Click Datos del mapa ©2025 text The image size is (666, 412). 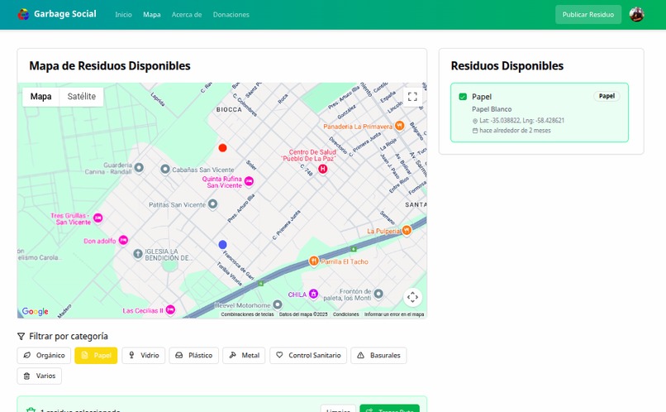pyautogui.click(x=303, y=314)
